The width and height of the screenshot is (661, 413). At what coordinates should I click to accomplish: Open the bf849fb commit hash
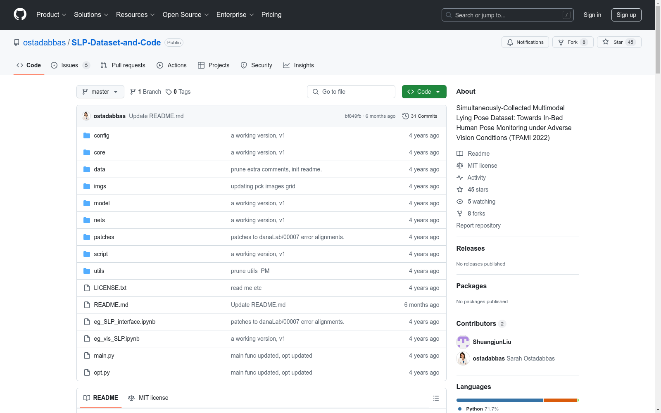tap(353, 116)
